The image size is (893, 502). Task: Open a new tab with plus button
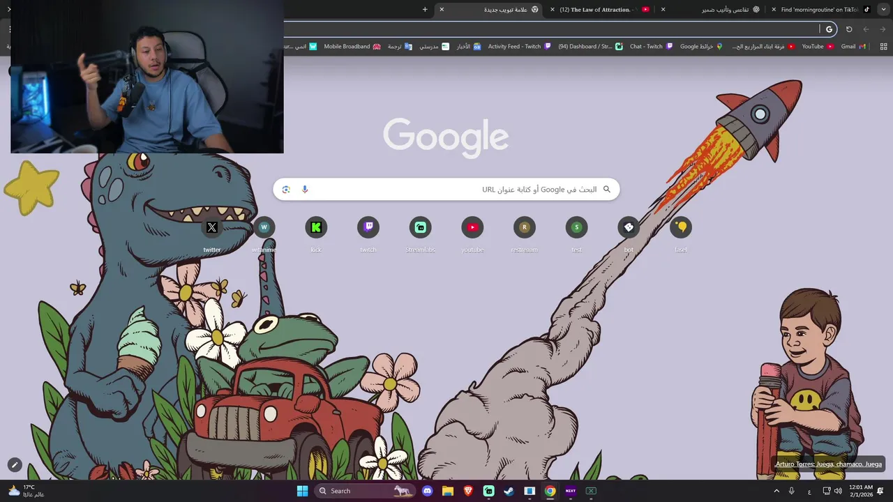click(x=425, y=10)
